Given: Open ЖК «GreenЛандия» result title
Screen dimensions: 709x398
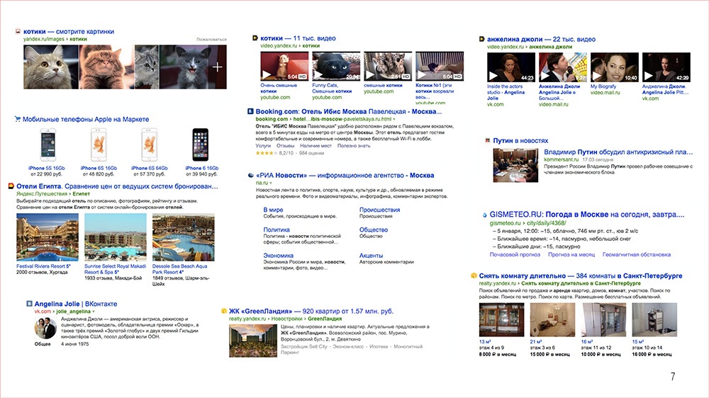Looking at the screenshot, I should 311,311.
